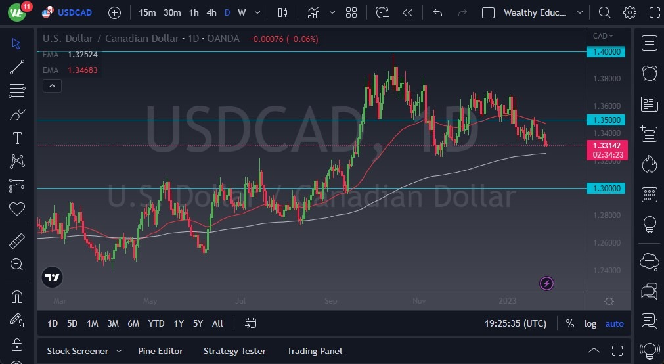Select the arrow cursor tool
Screen dimensions: 664x364
point(16,43)
